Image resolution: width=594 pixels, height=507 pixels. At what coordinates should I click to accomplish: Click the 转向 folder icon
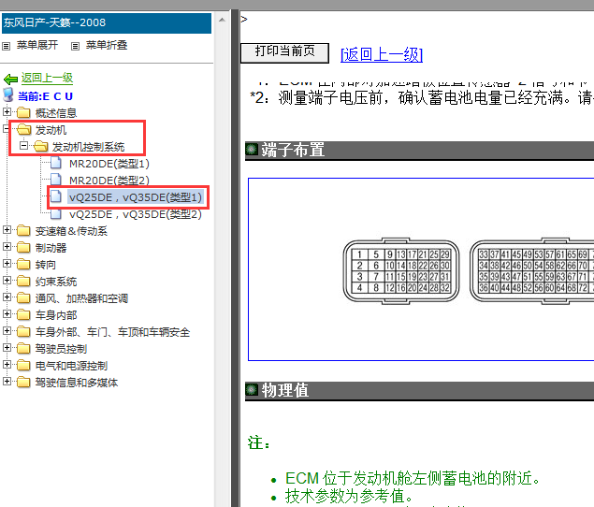tap(23, 264)
